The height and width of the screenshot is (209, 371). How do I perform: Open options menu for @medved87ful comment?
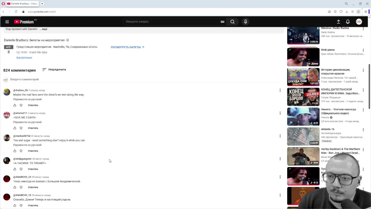[x=280, y=136]
